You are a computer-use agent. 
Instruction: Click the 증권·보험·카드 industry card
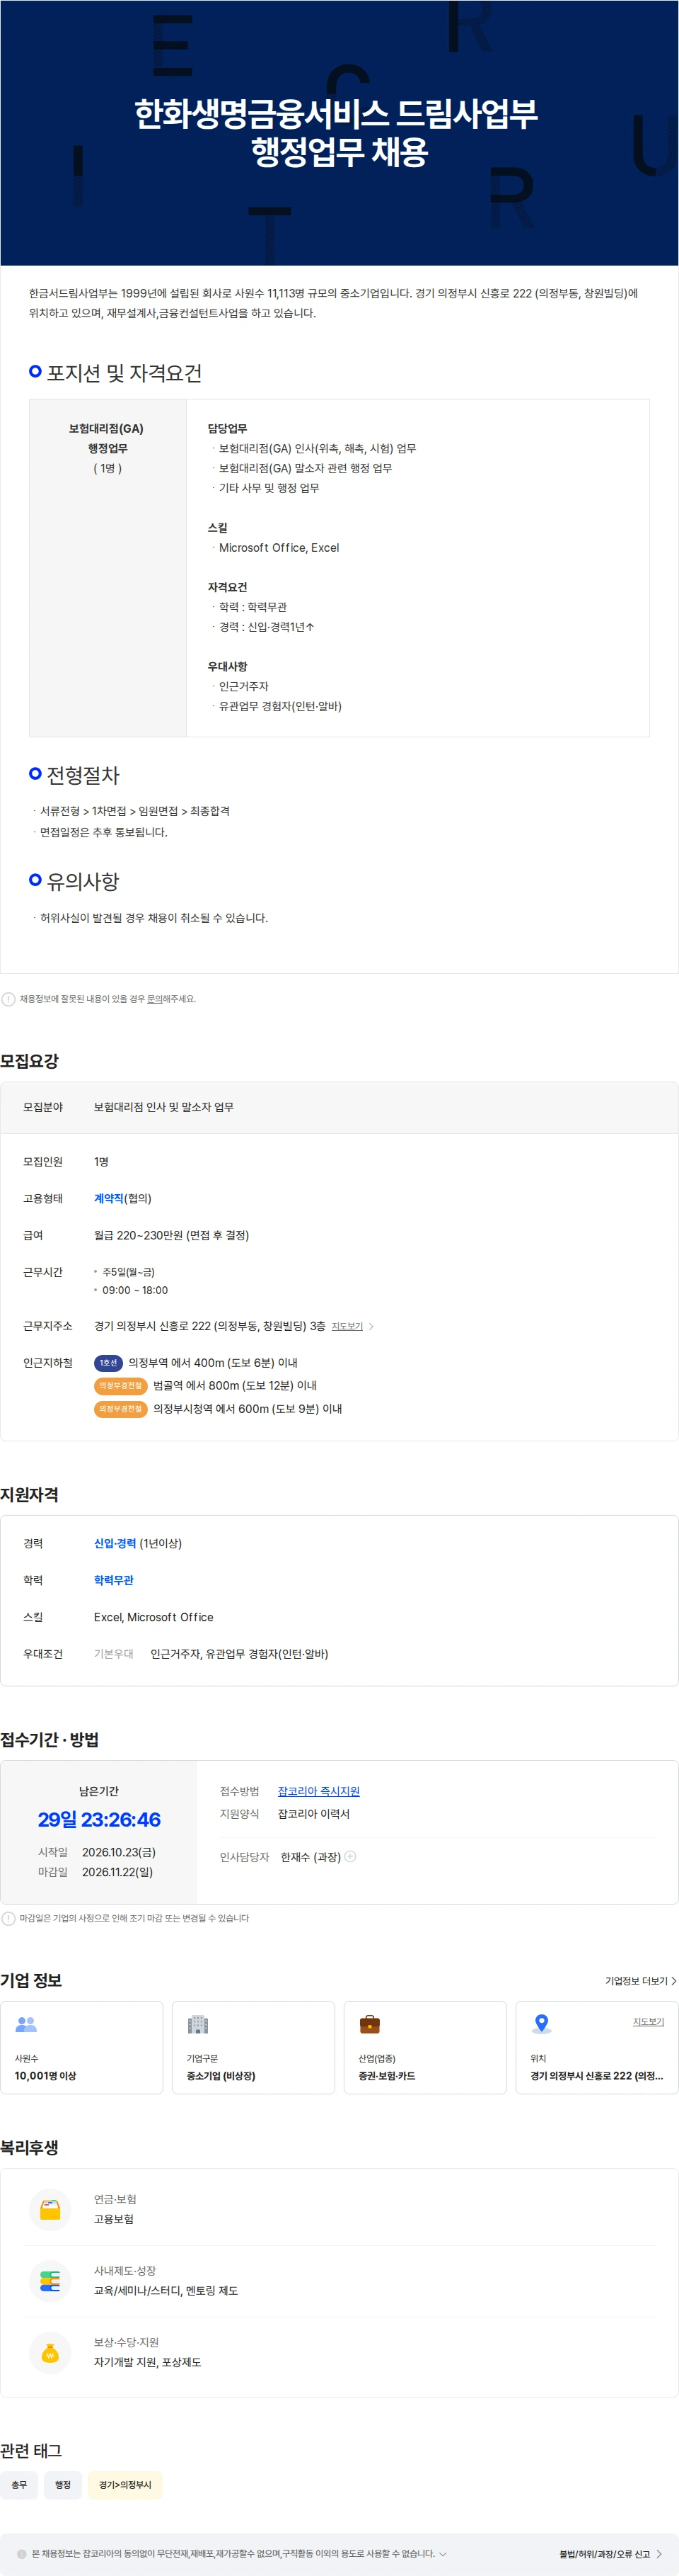pyautogui.click(x=425, y=2047)
